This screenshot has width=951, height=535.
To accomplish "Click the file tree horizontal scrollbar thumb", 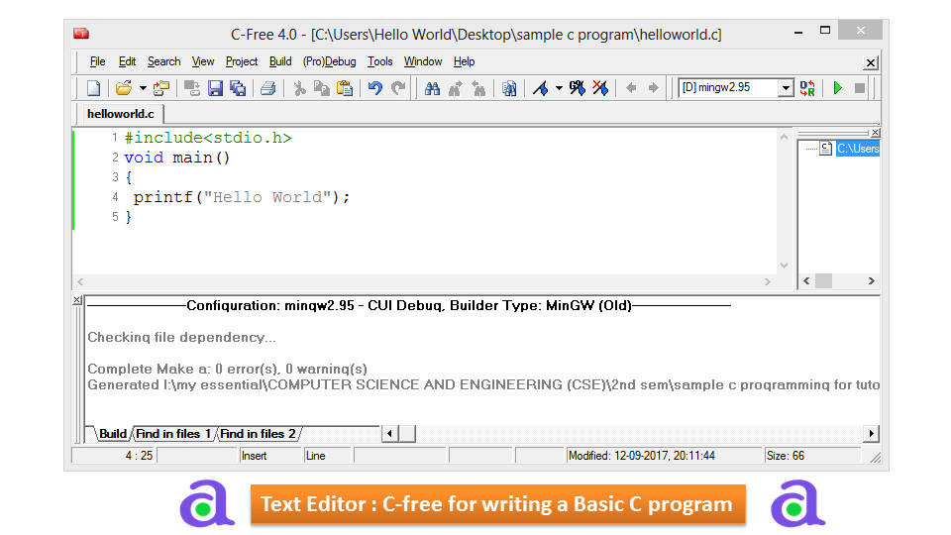I will 823,280.
